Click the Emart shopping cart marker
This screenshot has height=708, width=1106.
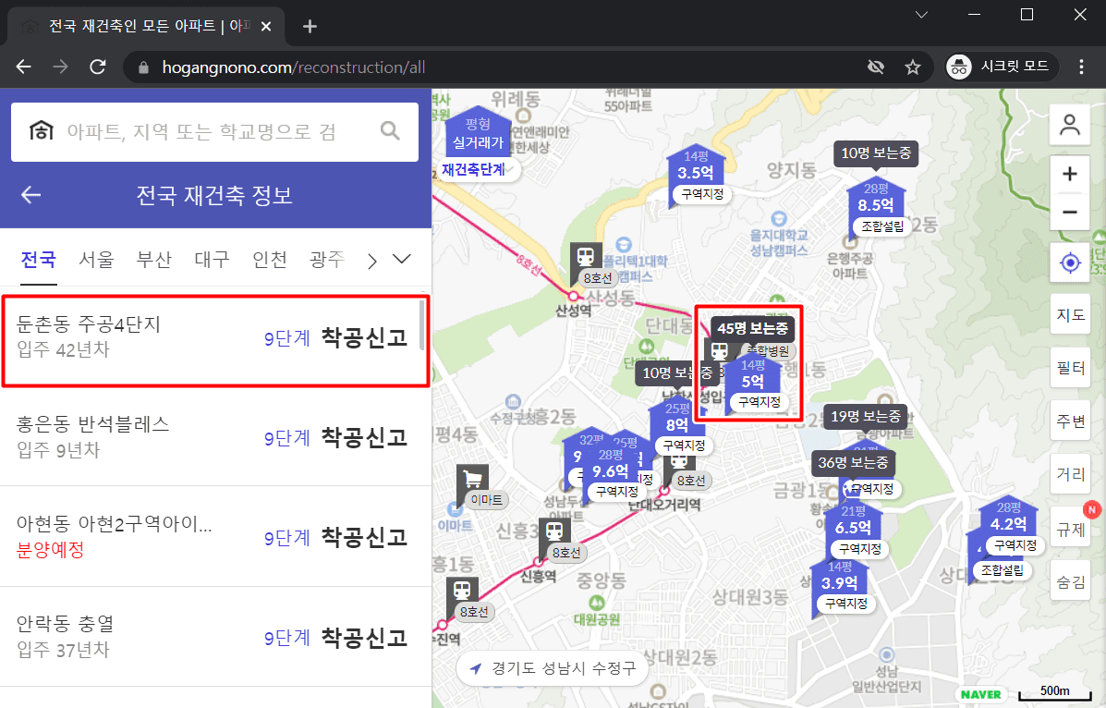pyautogui.click(x=473, y=481)
